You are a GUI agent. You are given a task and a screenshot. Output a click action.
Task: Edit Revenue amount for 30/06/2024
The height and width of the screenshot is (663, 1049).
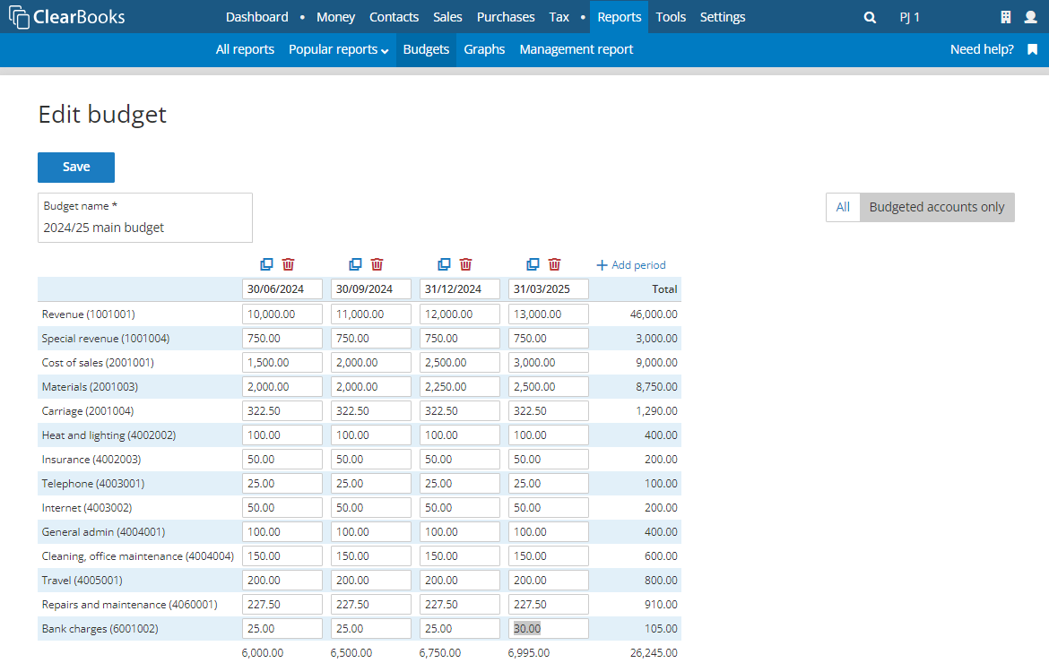click(x=282, y=314)
